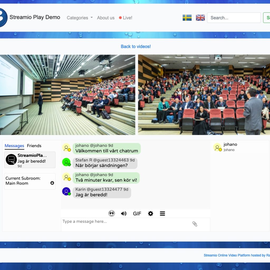Switch site language to Swedish via flag
Screen dimensions: 270x270
(x=187, y=18)
